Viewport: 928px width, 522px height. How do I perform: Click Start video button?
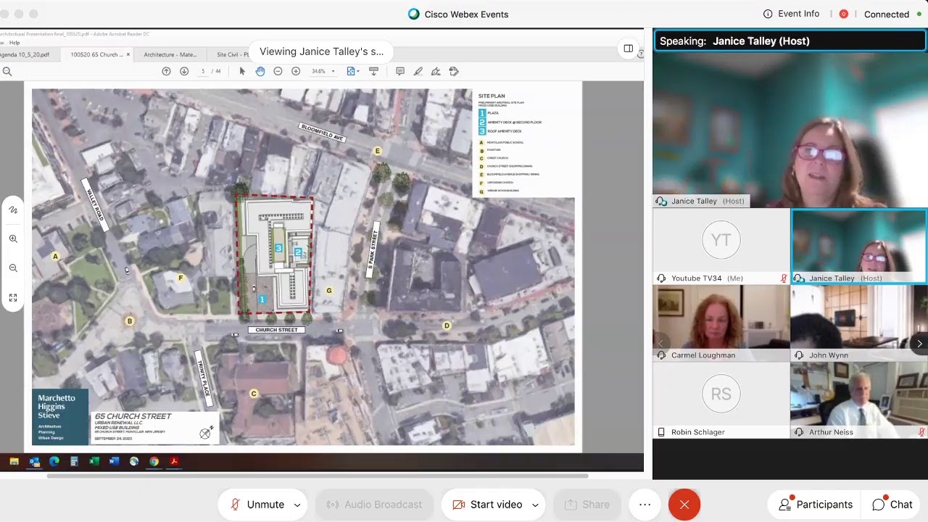(x=487, y=505)
